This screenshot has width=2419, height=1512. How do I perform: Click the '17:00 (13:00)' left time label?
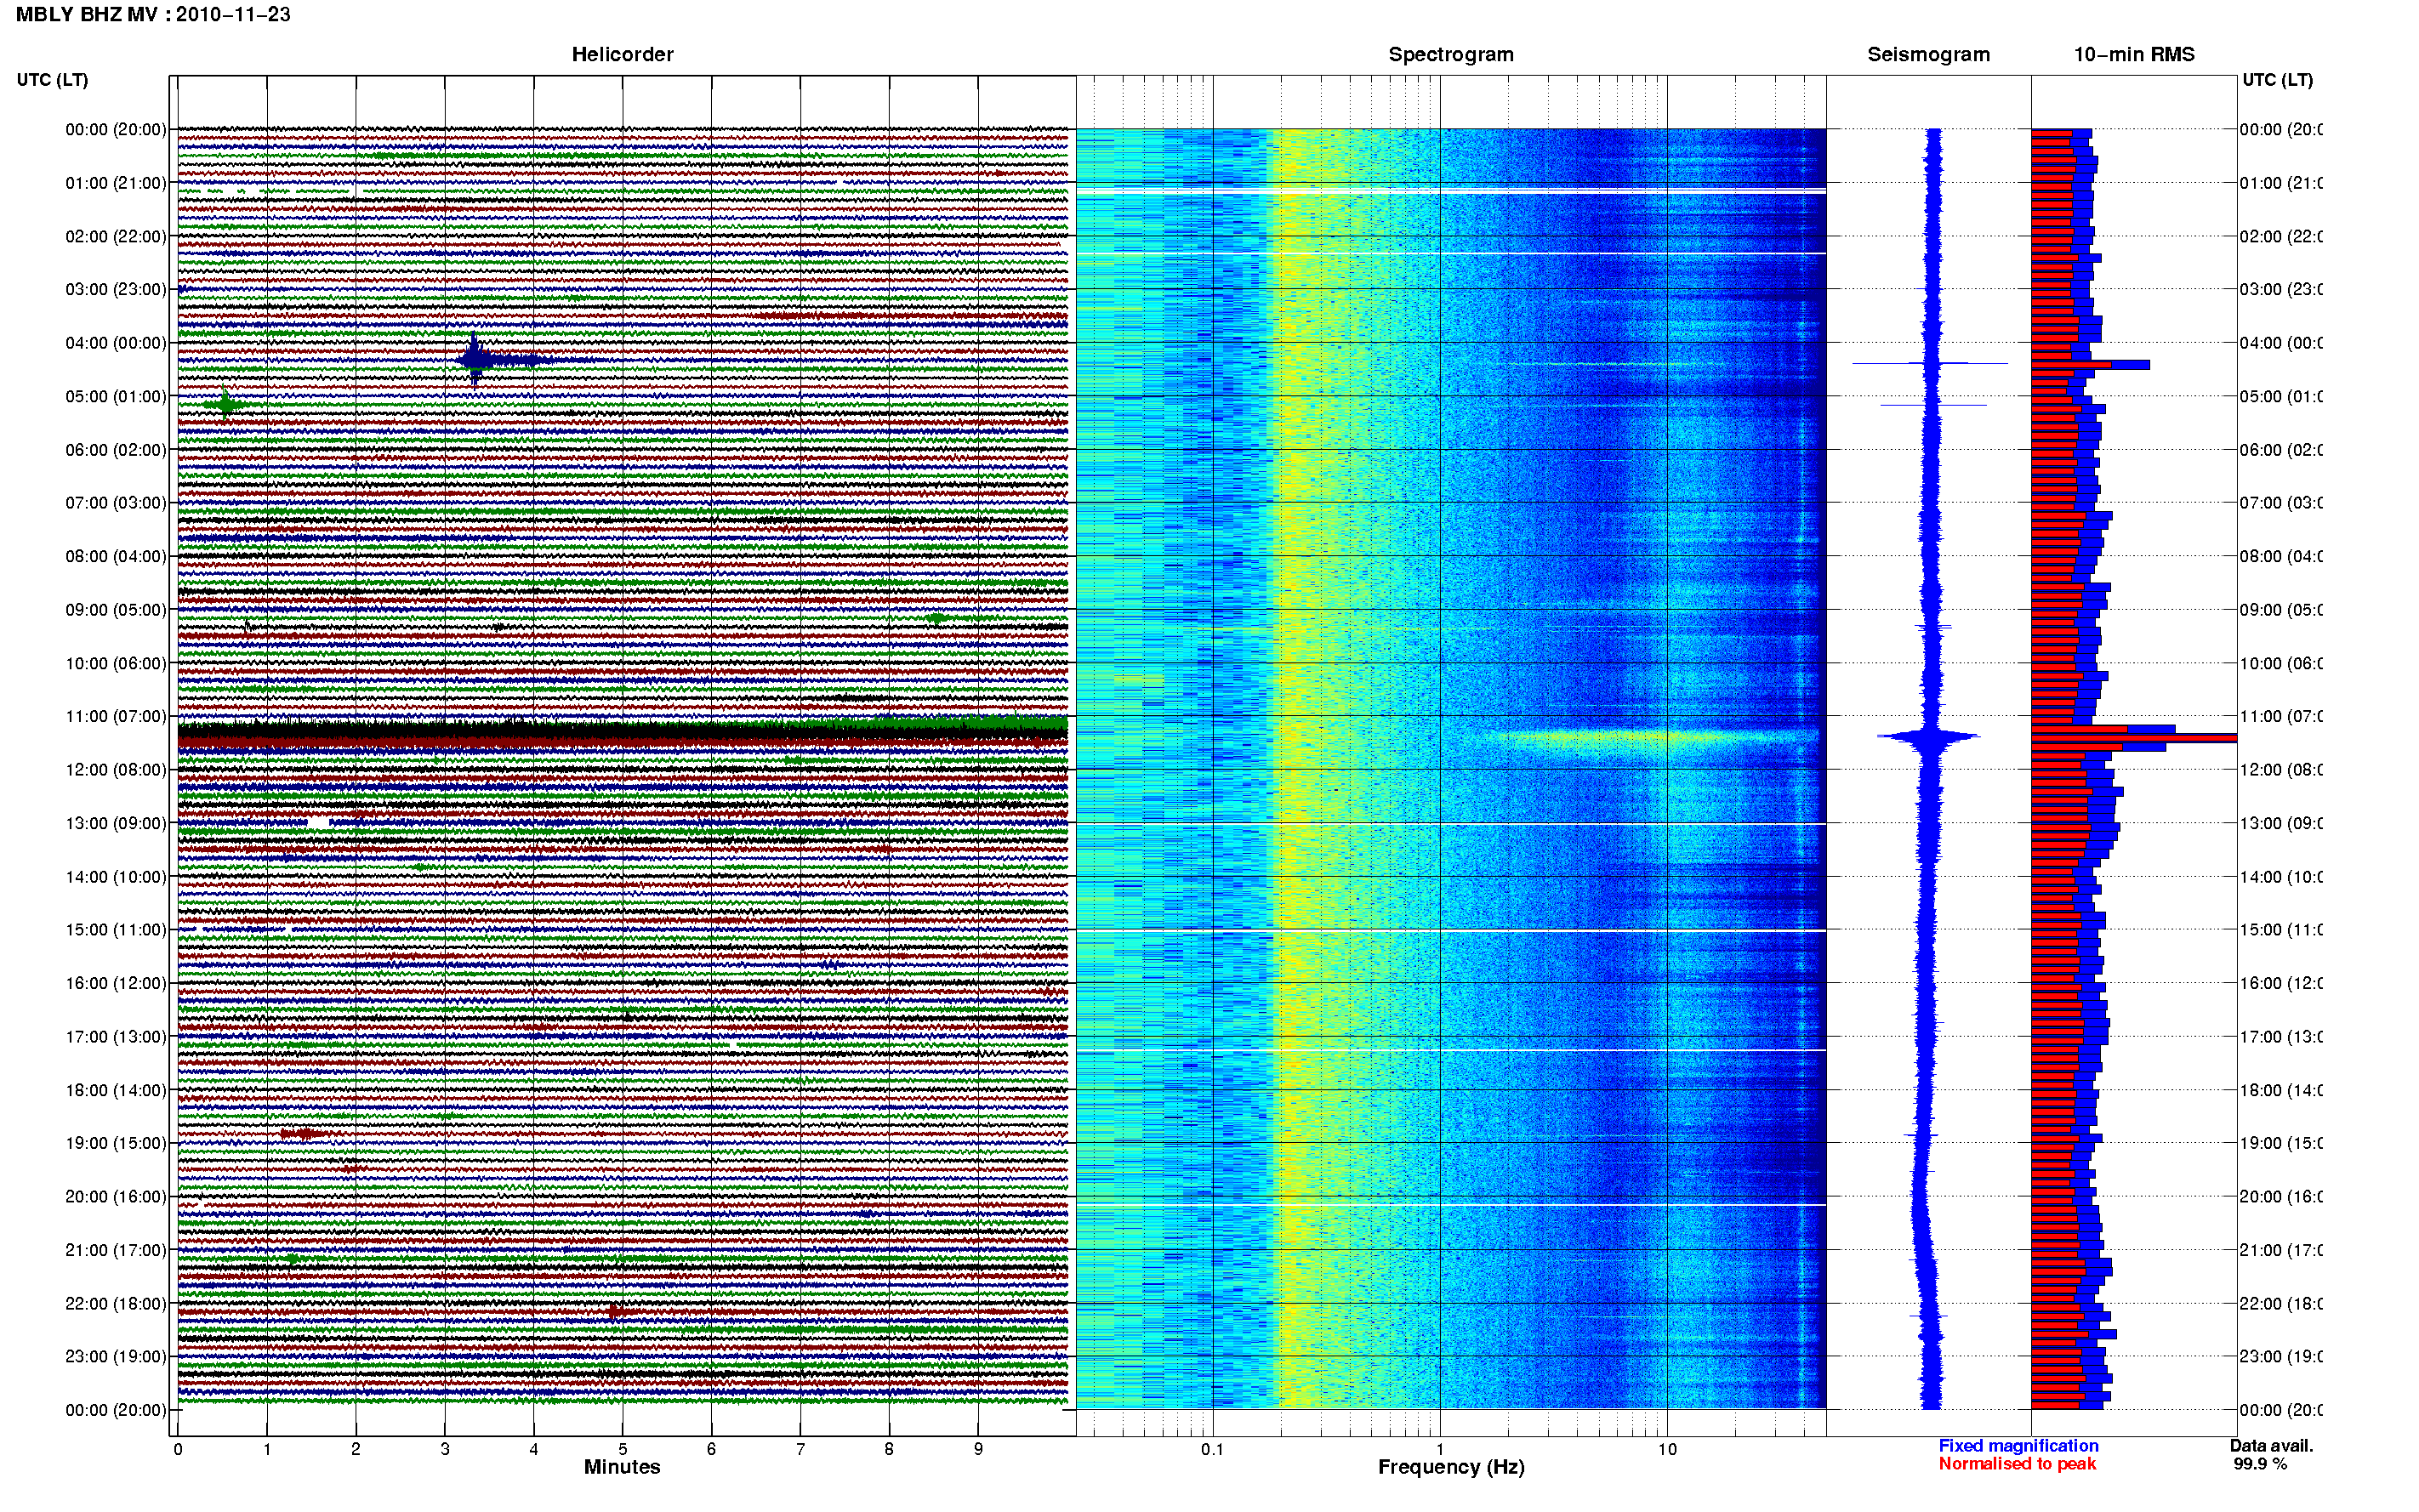[x=116, y=1036]
